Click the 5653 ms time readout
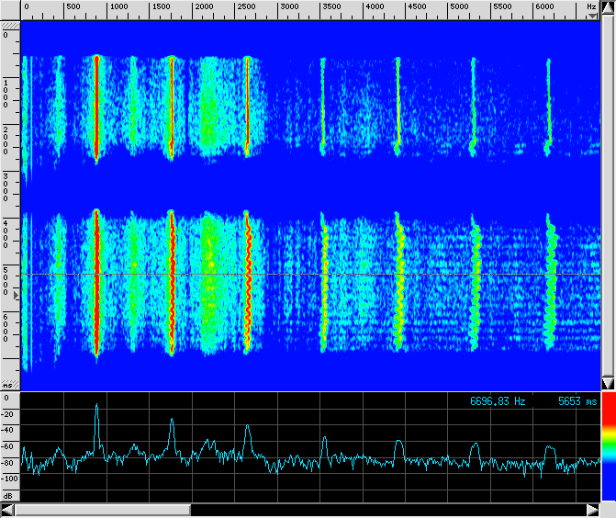The width and height of the screenshot is (616, 518). 577,401
